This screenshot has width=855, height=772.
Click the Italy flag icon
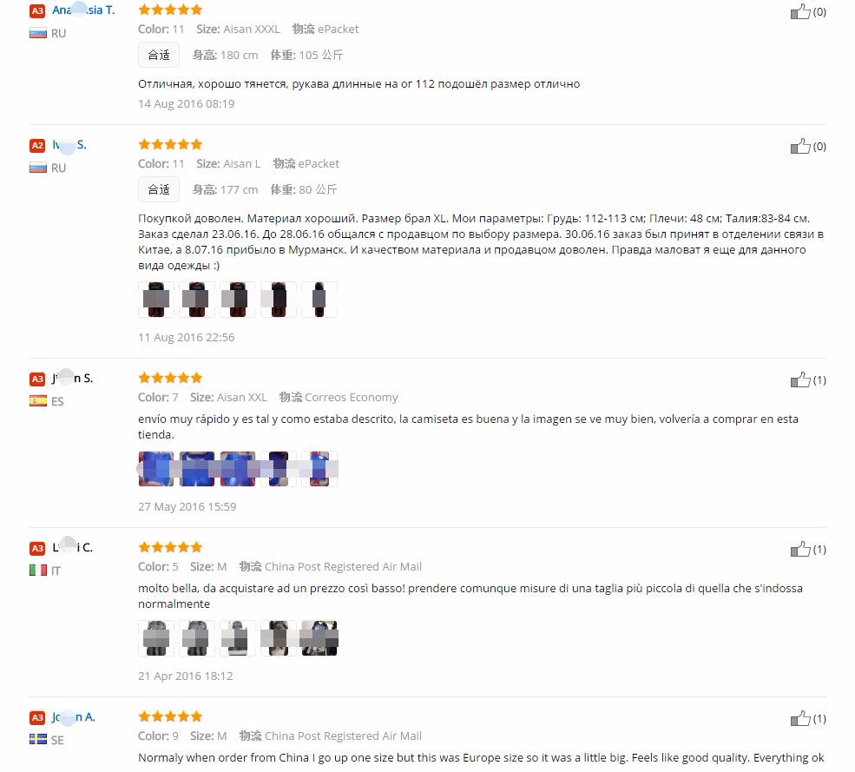pos(37,571)
